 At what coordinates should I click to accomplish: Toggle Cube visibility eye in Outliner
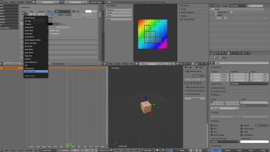tap(265, 18)
